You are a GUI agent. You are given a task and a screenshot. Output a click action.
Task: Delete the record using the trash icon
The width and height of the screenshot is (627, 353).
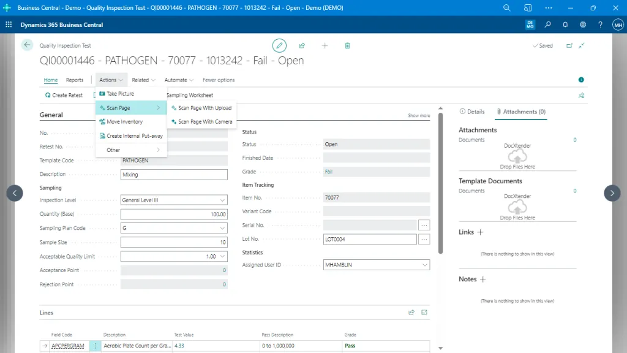point(347,45)
